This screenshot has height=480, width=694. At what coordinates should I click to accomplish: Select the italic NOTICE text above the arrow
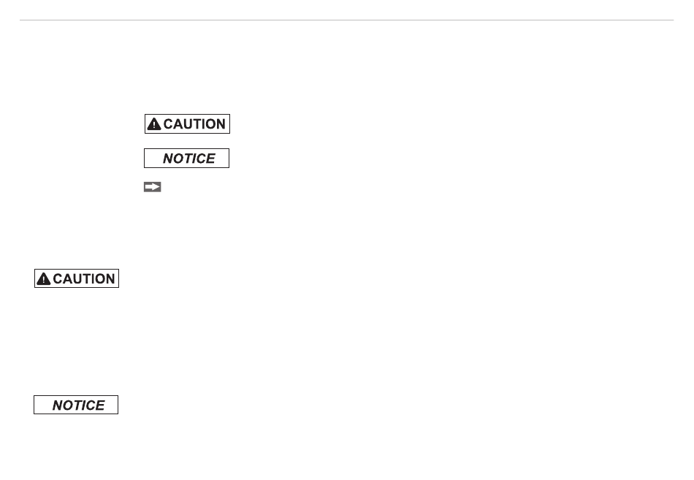coord(188,159)
